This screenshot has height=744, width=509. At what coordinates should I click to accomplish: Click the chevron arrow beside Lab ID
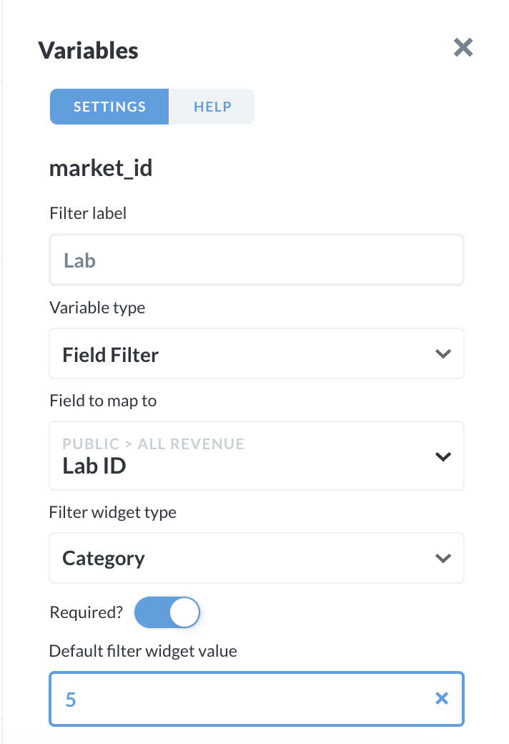pos(443,456)
